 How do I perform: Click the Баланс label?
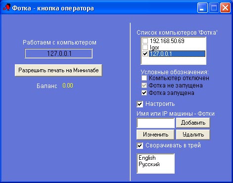(47, 86)
